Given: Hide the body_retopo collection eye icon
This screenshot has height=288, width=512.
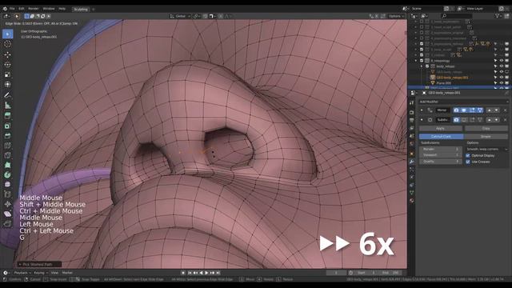Looking at the screenshot, I should click(502, 66).
